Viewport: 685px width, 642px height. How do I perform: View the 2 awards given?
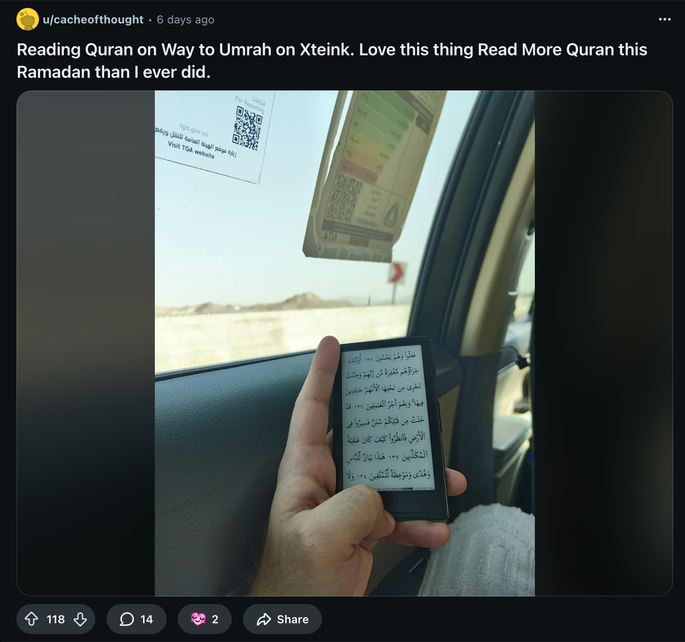(205, 619)
